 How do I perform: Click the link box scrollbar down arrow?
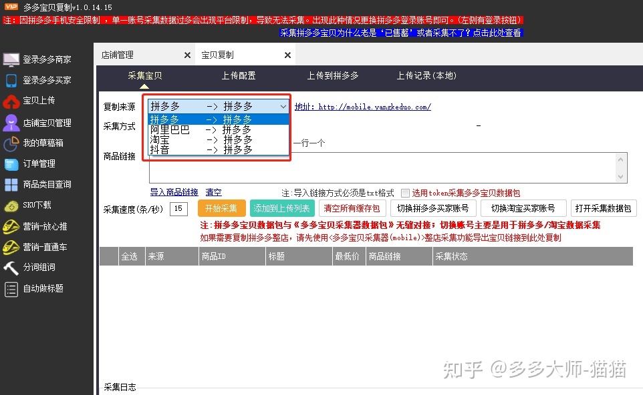coord(620,177)
